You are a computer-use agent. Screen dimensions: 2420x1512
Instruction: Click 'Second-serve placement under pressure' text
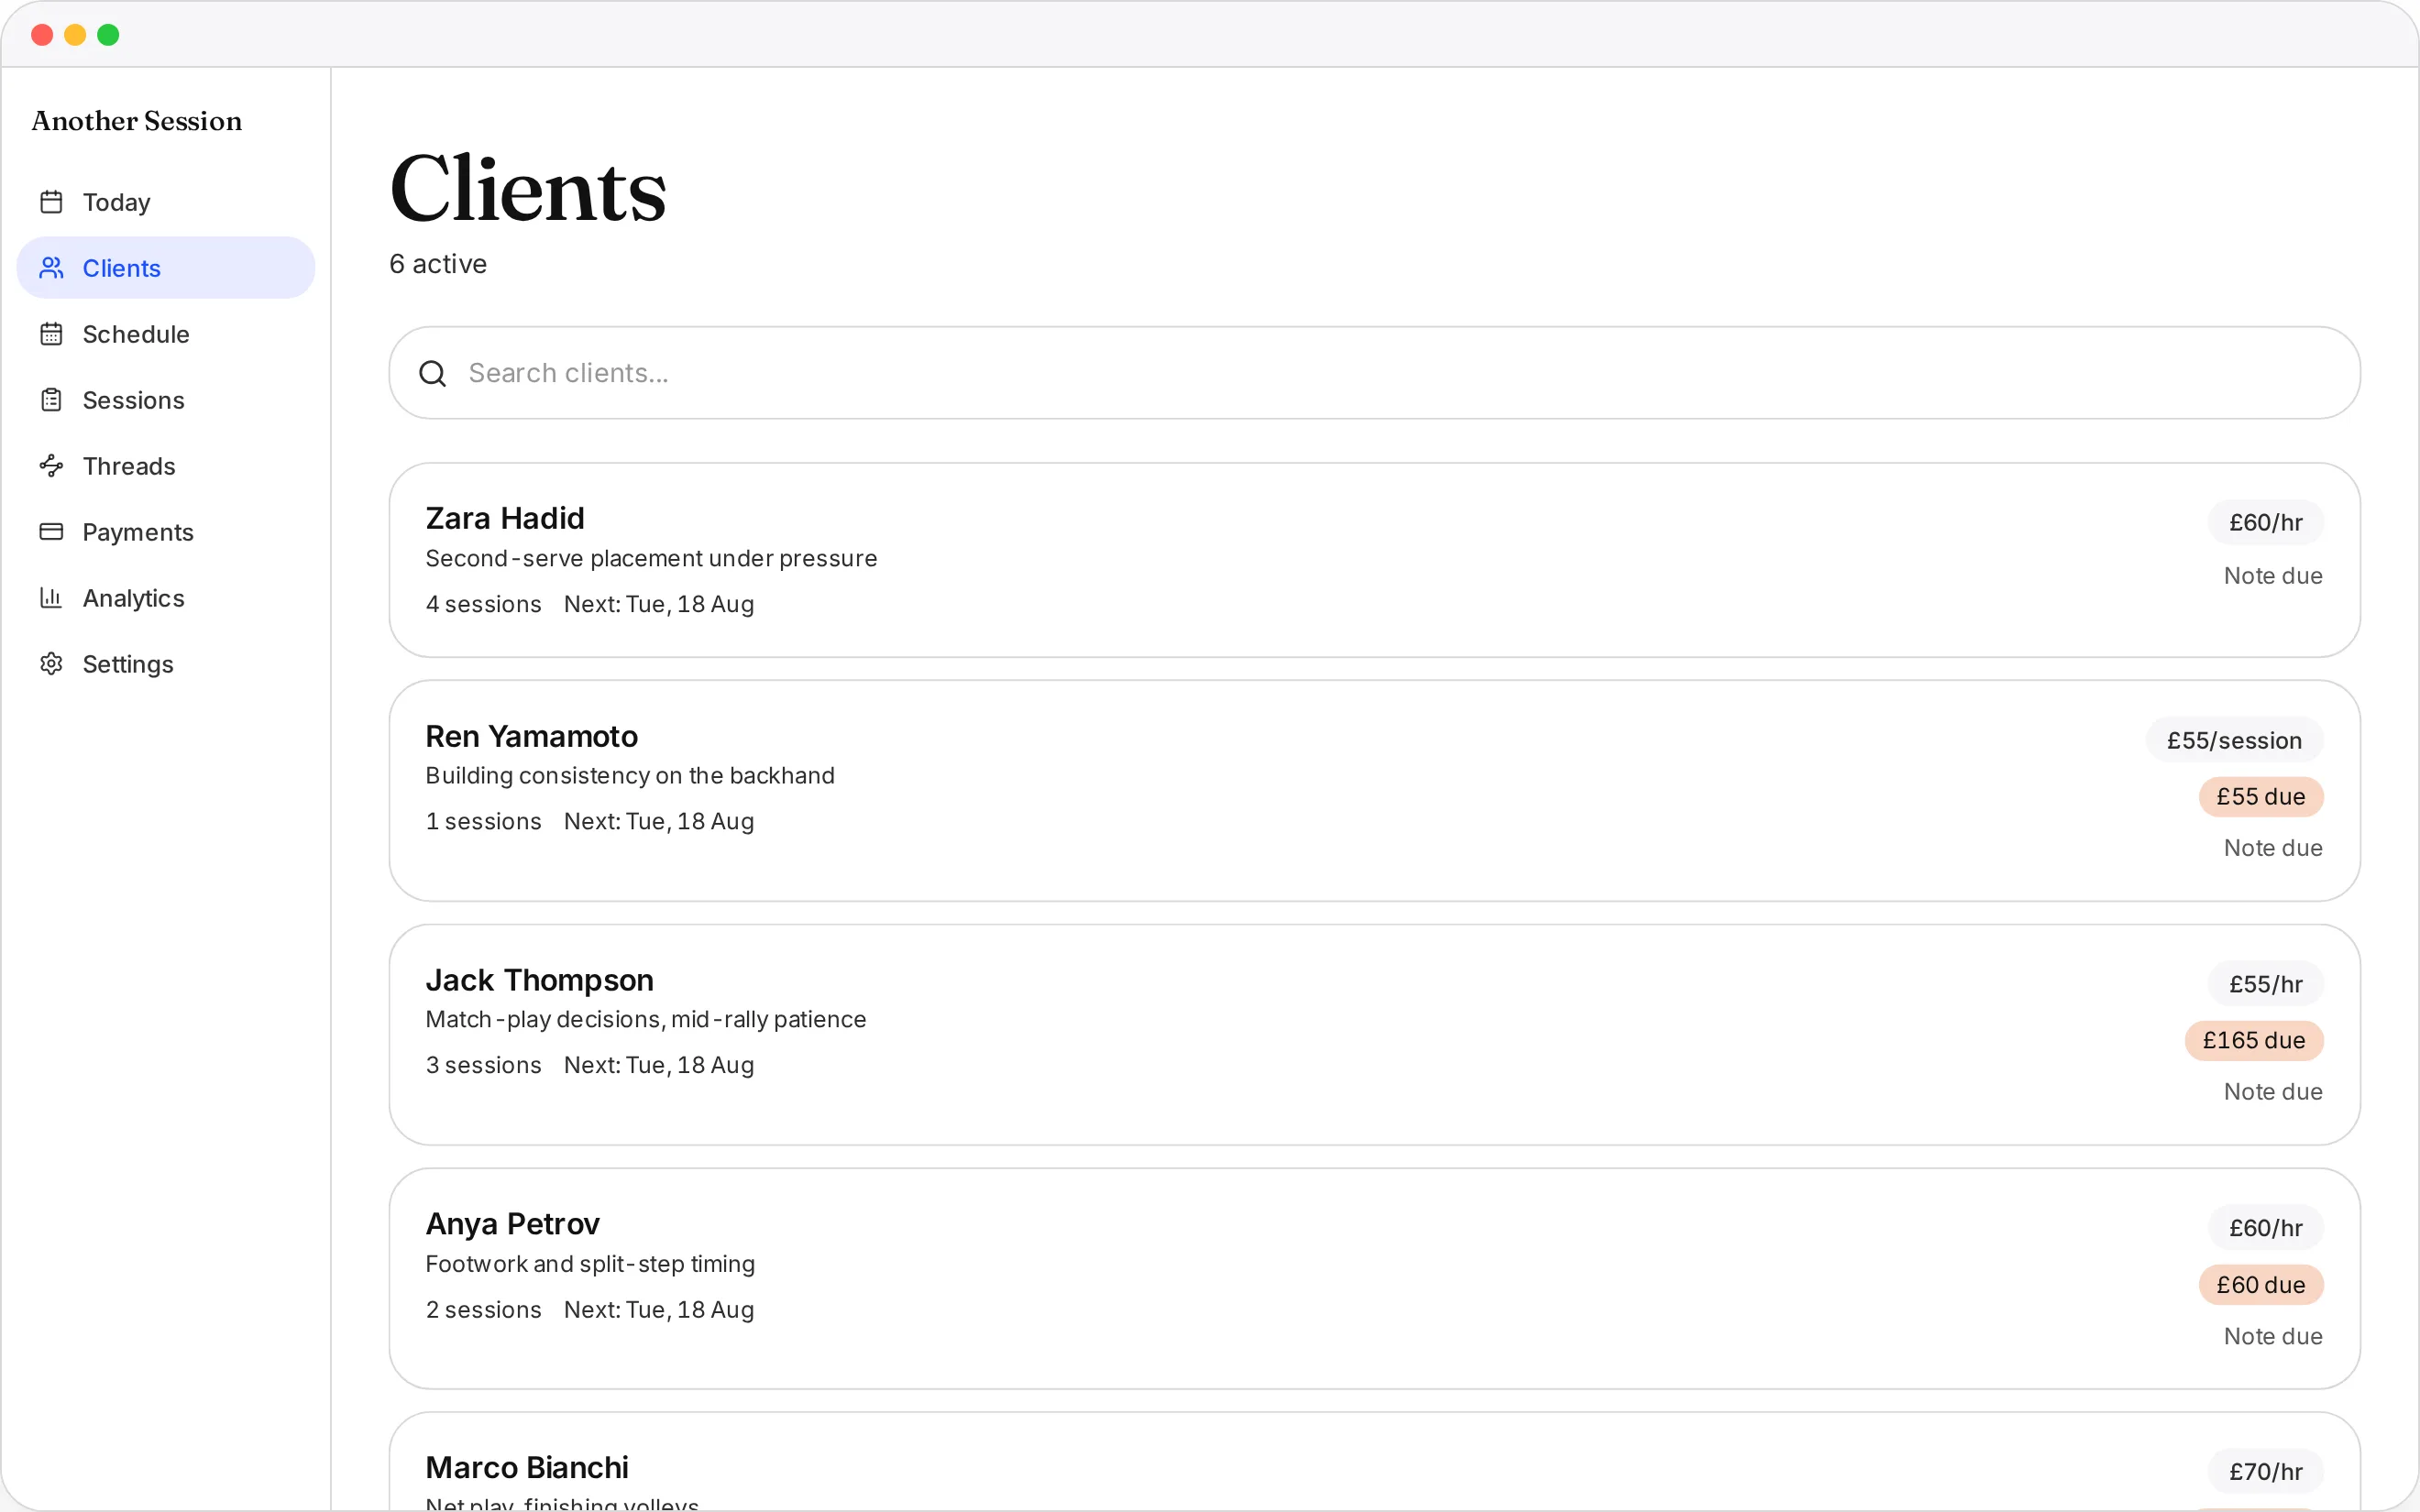[x=651, y=558]
